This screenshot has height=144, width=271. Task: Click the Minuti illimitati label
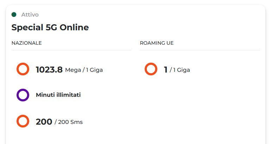[58, 95]
